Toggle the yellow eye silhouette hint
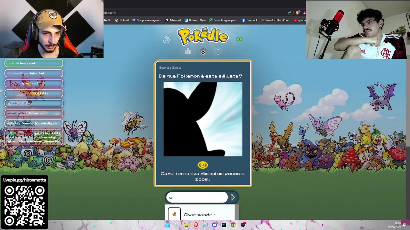The image size is (410, 230). point(203,165)
